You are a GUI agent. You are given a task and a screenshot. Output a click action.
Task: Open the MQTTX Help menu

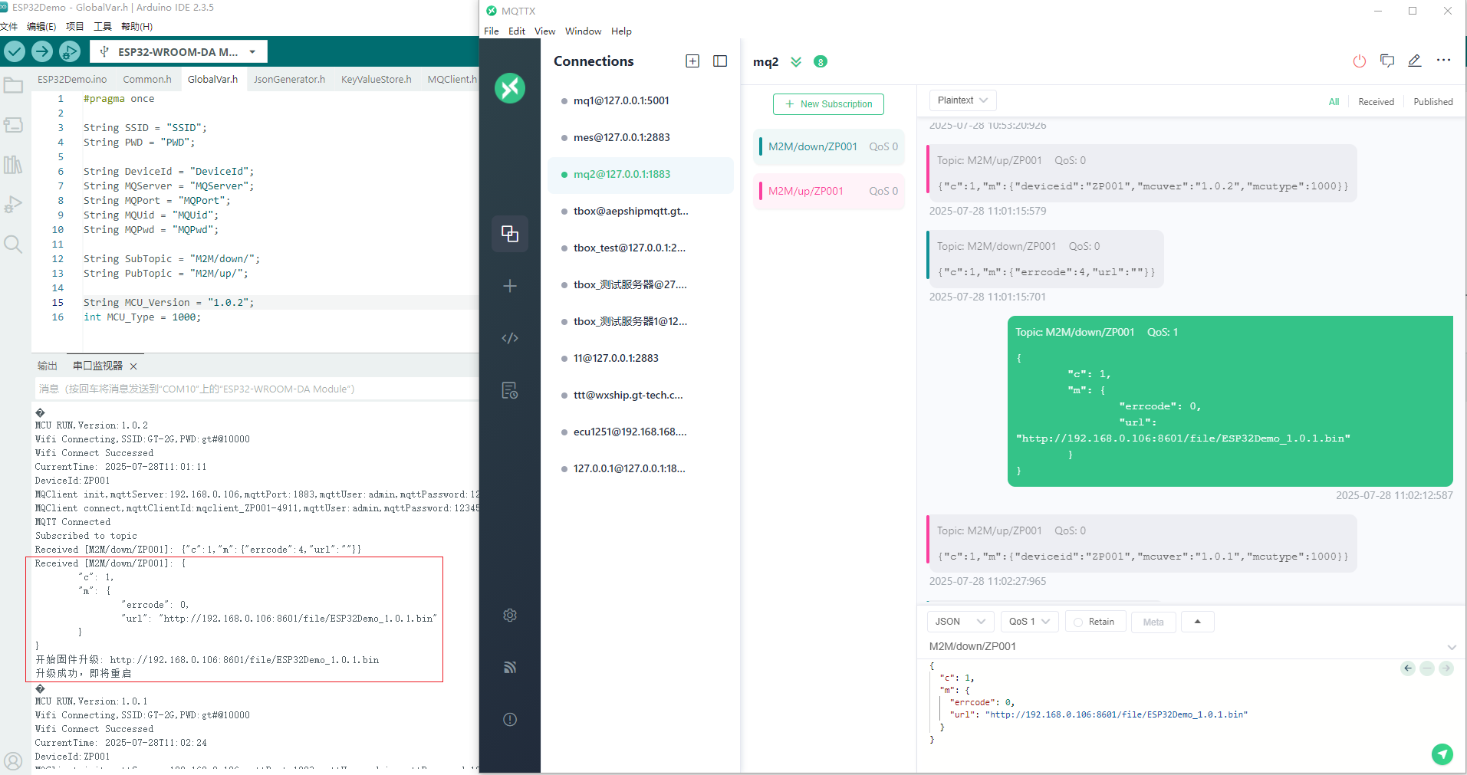pos(621,31)
